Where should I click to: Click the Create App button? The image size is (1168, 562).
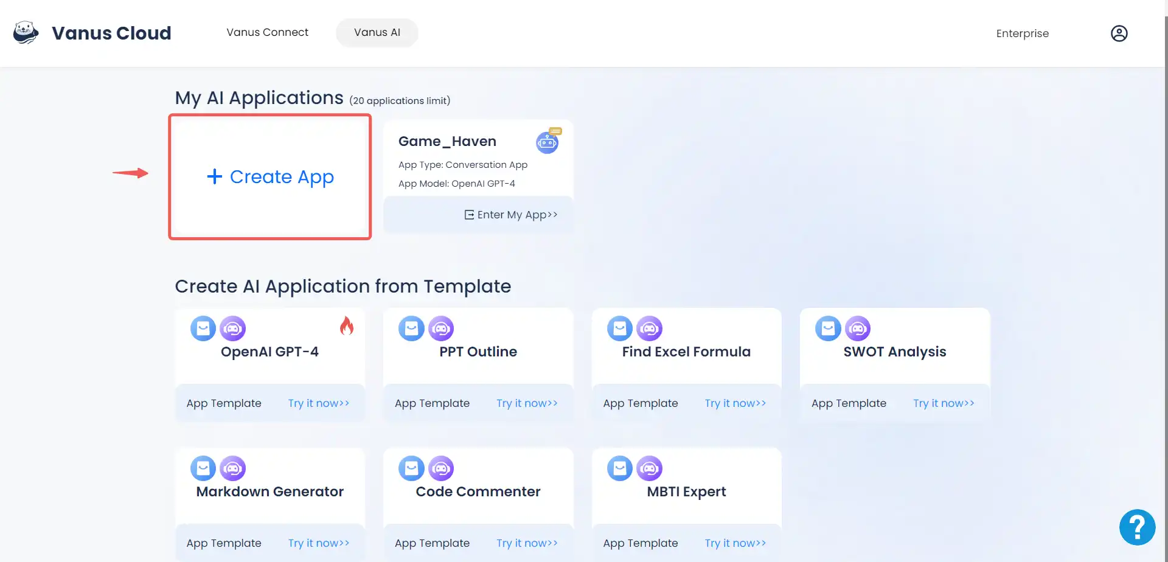[x=270, y=177]
